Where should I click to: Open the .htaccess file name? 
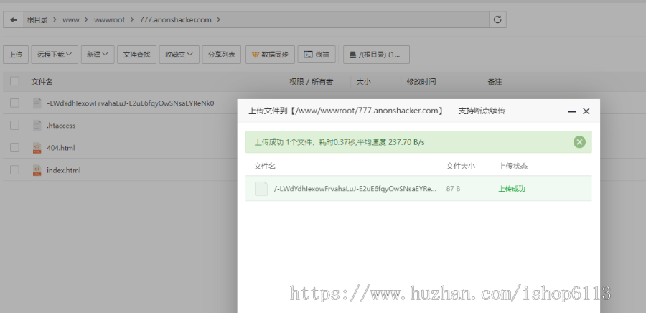[x=62, y=126]
